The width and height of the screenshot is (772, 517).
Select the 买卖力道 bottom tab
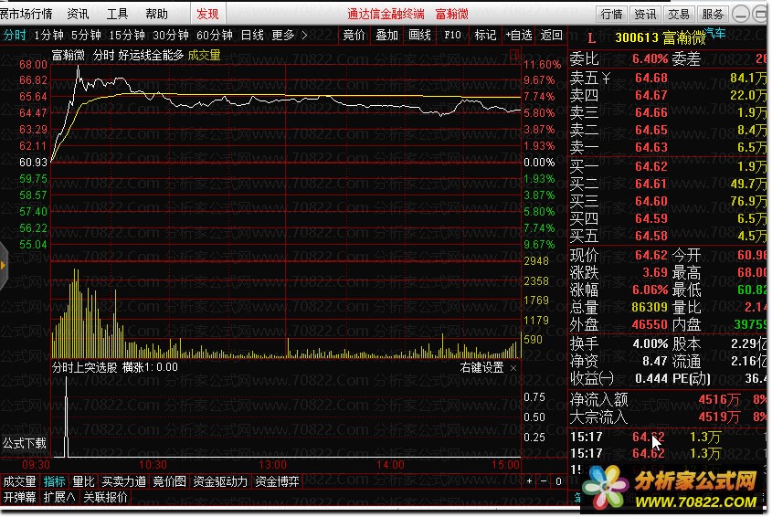[x=123, y=481]
